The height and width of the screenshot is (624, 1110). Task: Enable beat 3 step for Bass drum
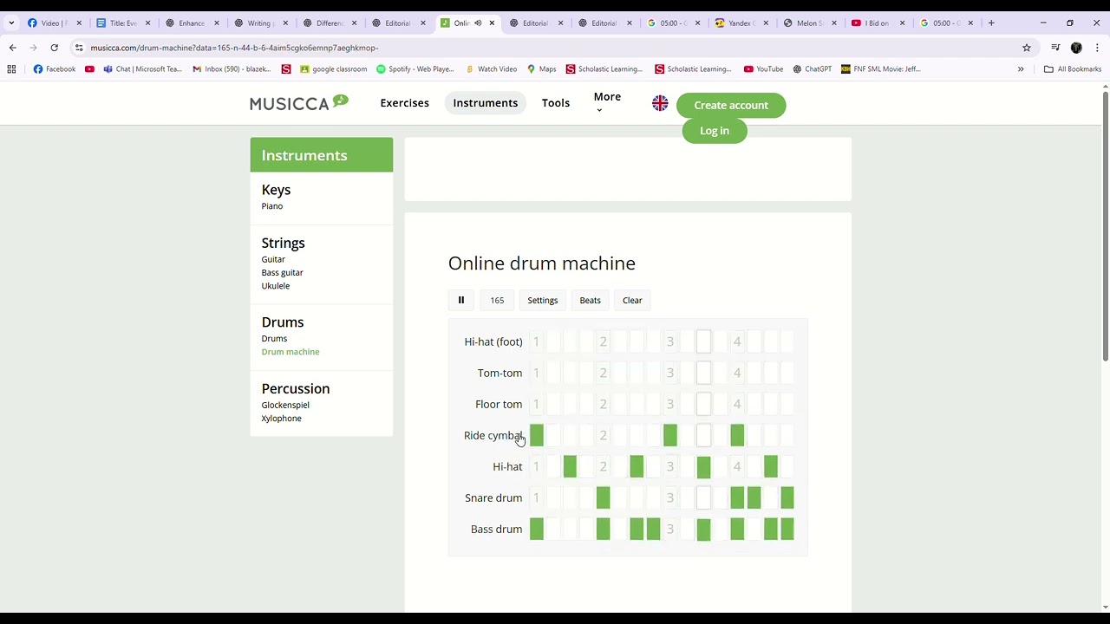pos(669,529)
